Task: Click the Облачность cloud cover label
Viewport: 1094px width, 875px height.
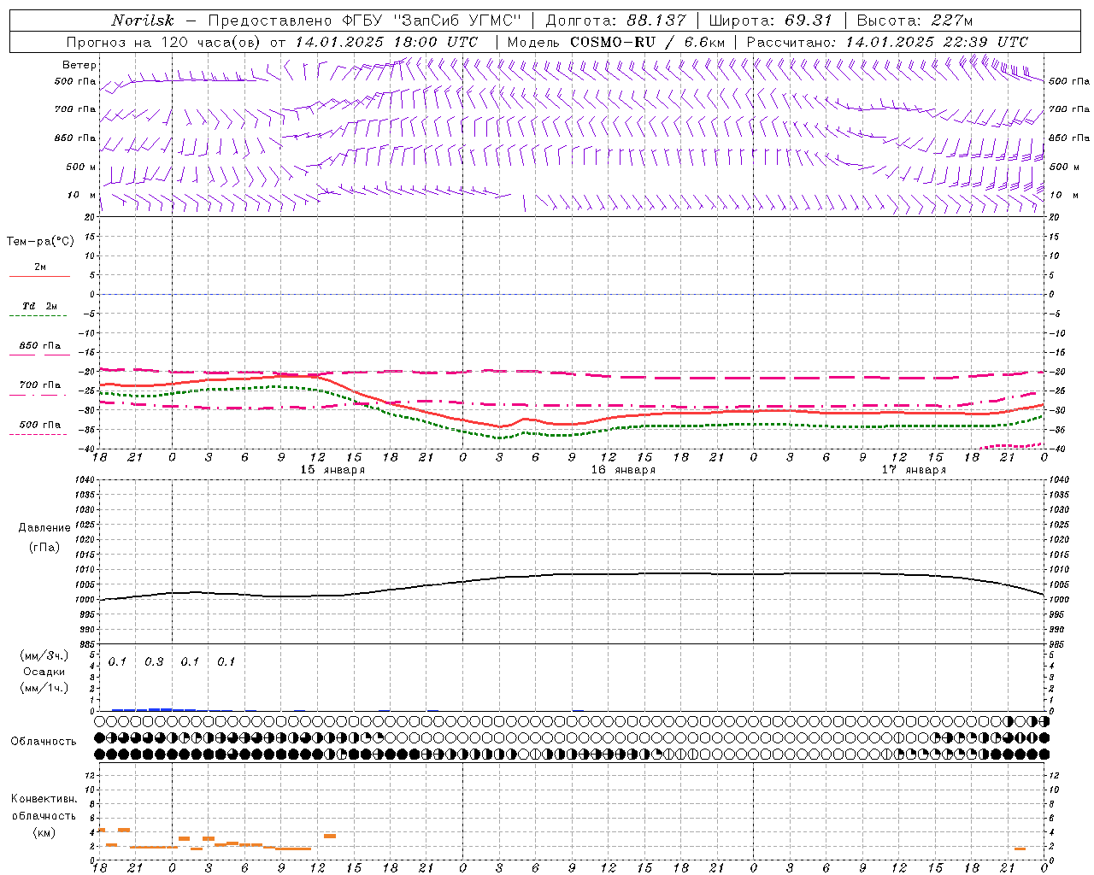Action: (x=44, y=742)
